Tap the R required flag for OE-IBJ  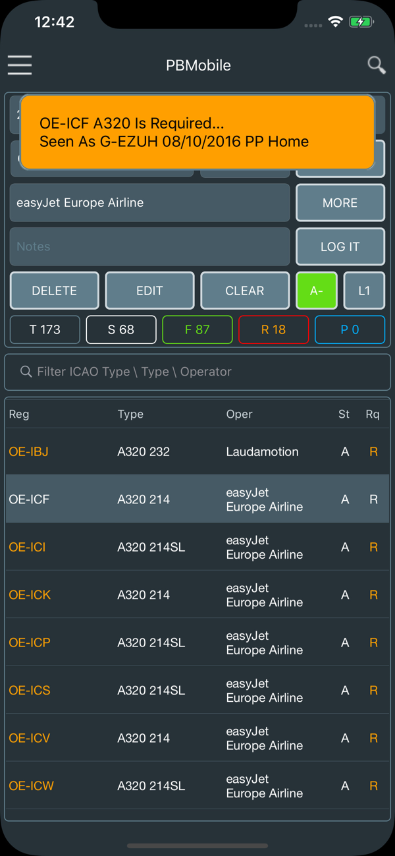click(x=373, y=452)
